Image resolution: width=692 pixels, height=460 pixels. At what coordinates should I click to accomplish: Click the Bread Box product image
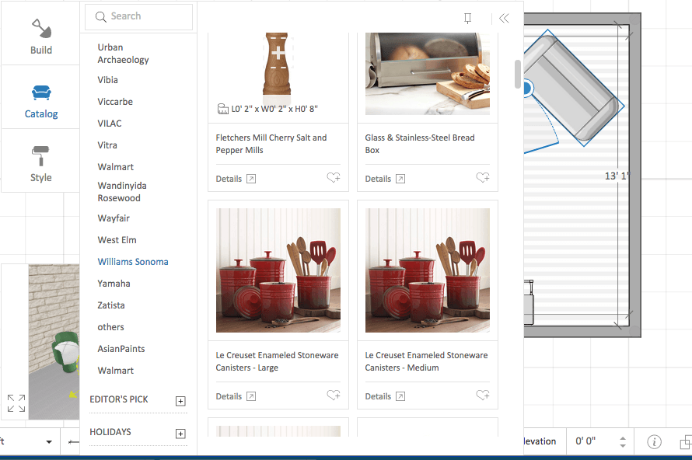(x=428, y=74)
